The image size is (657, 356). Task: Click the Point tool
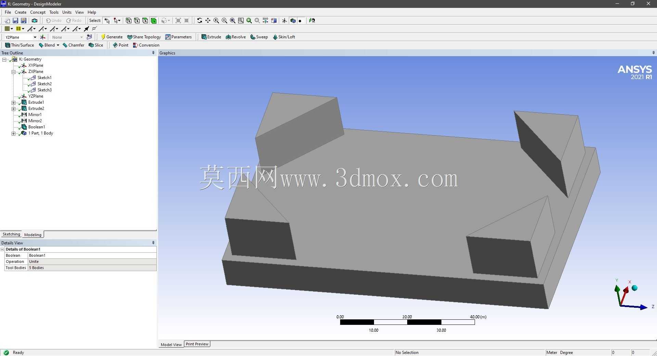pos(120,45)
